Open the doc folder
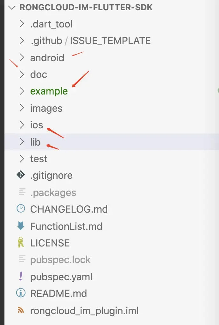 (38, 74)
